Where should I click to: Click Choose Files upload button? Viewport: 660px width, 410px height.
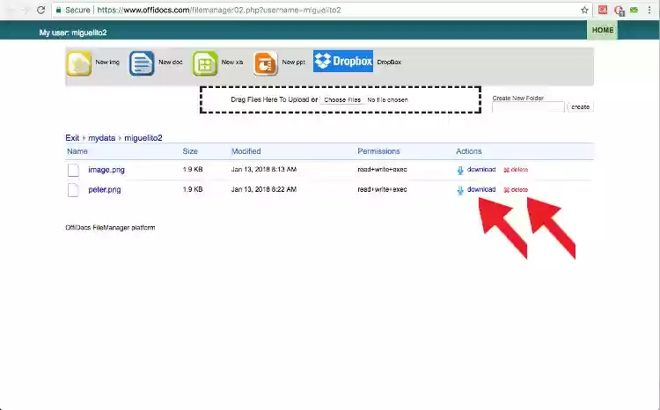[342, 99]
